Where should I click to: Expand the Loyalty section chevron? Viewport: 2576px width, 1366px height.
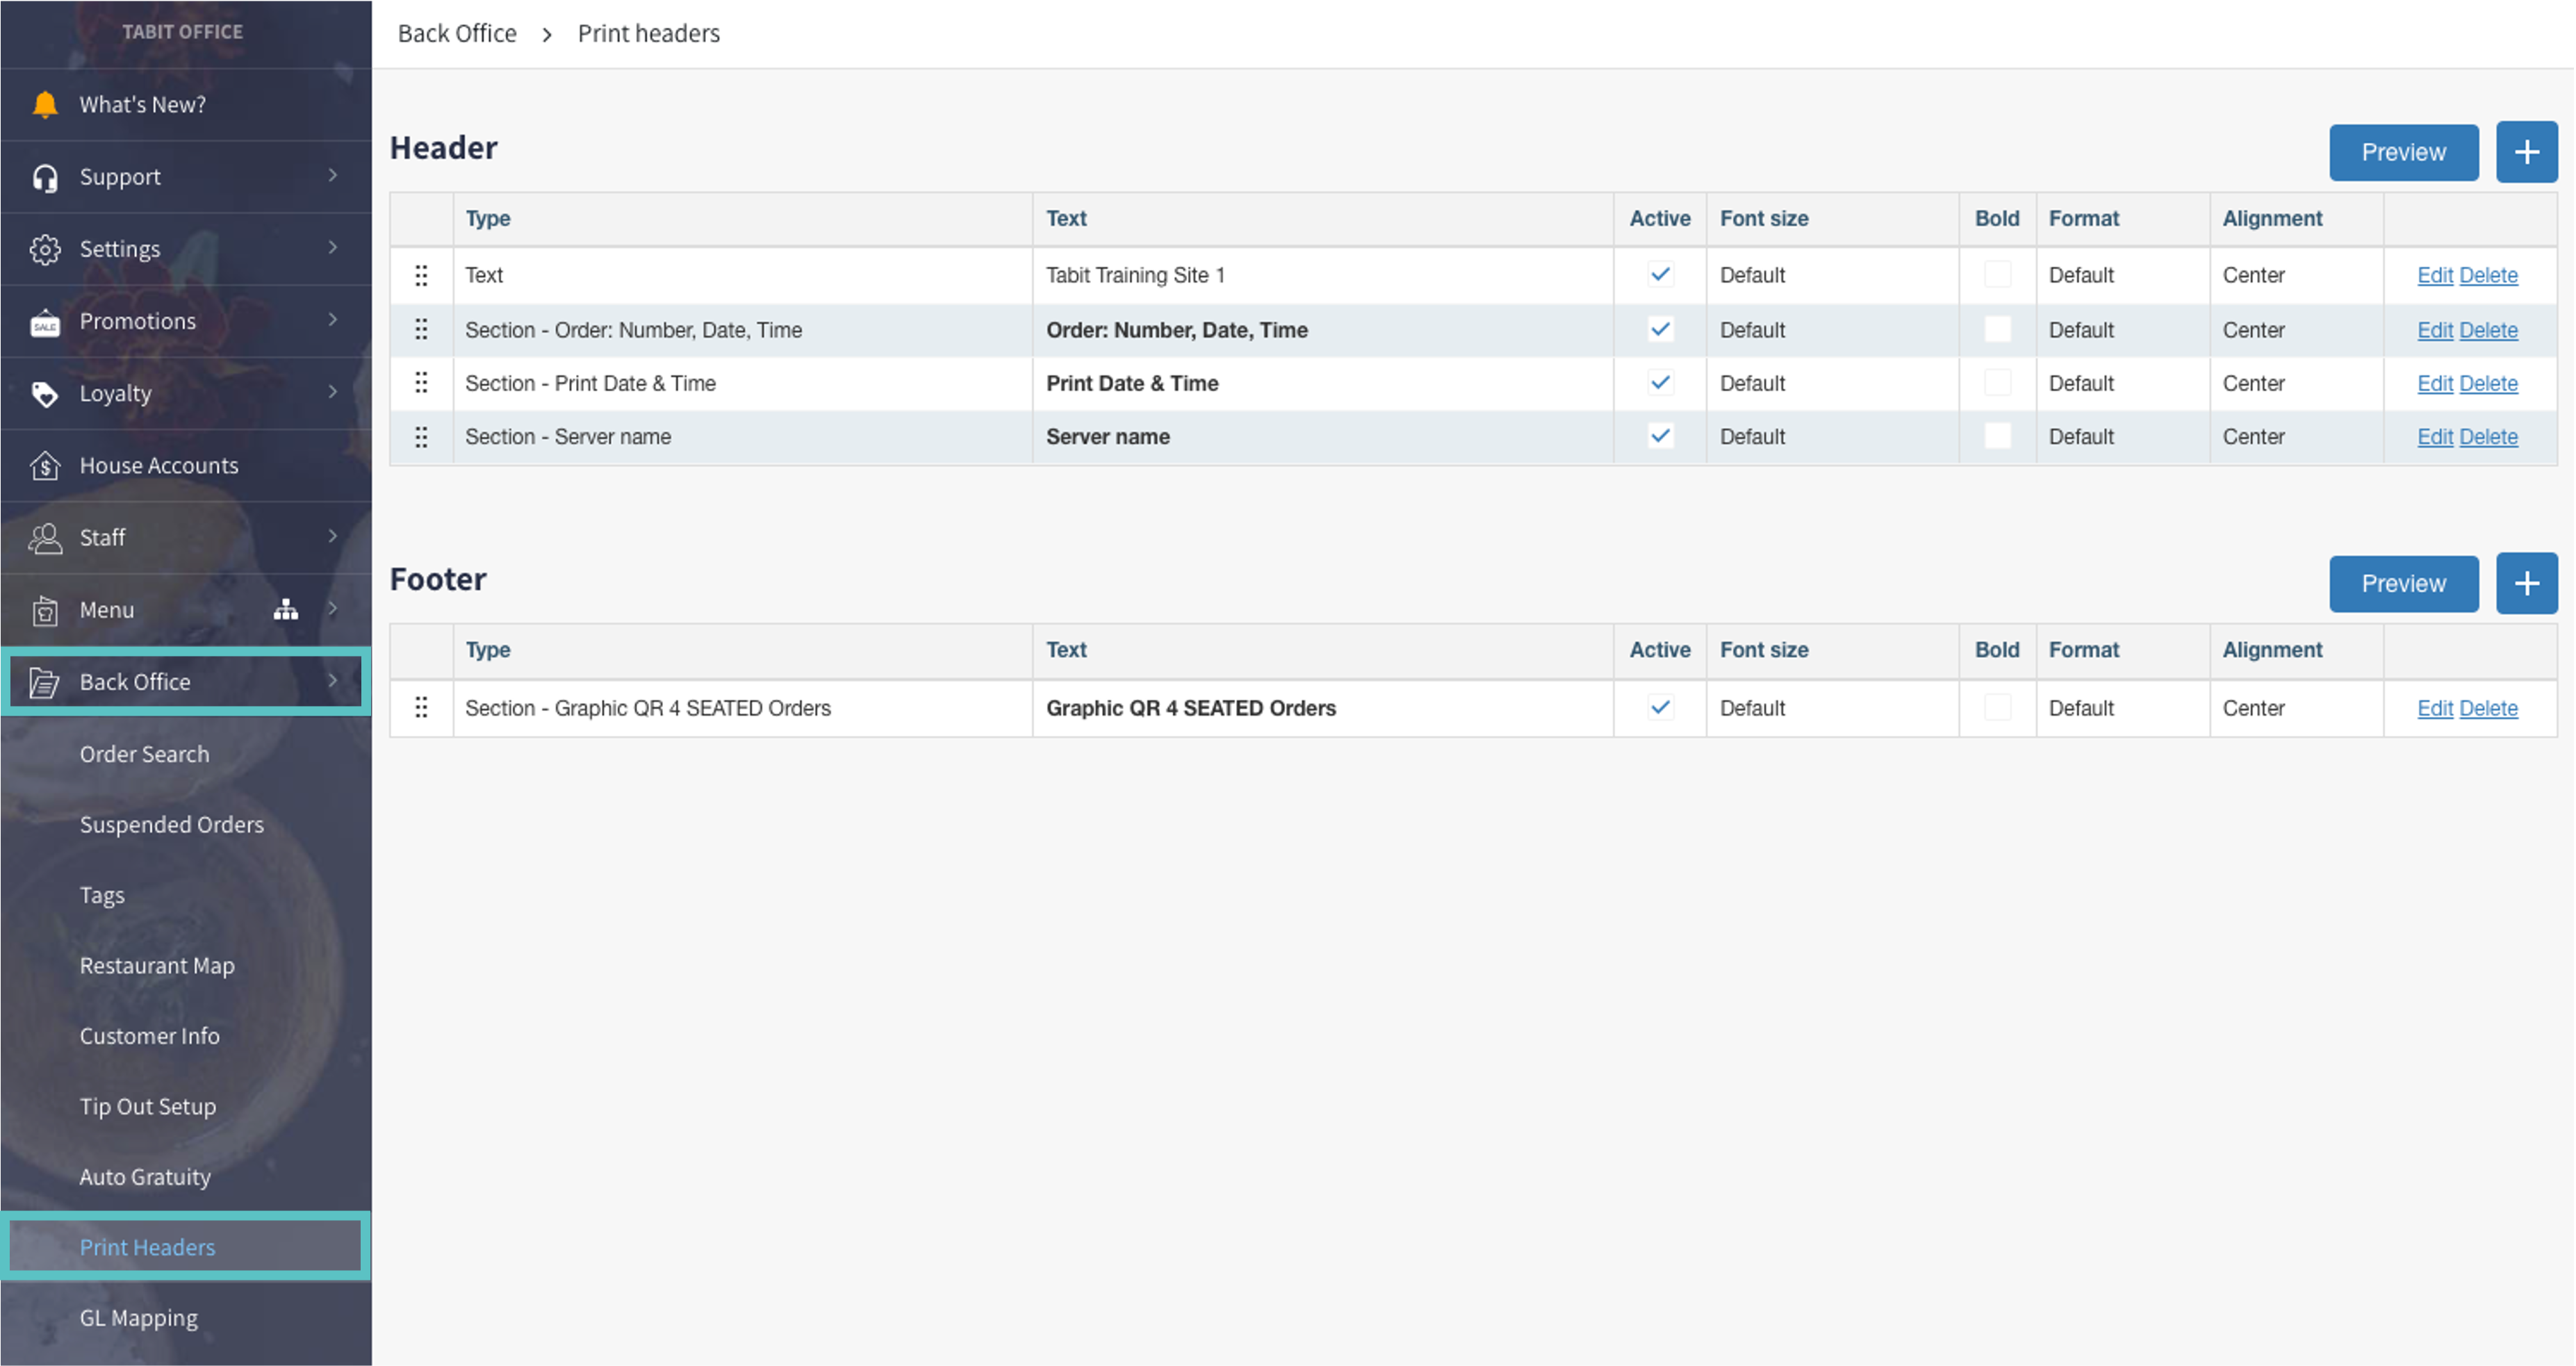333,392
